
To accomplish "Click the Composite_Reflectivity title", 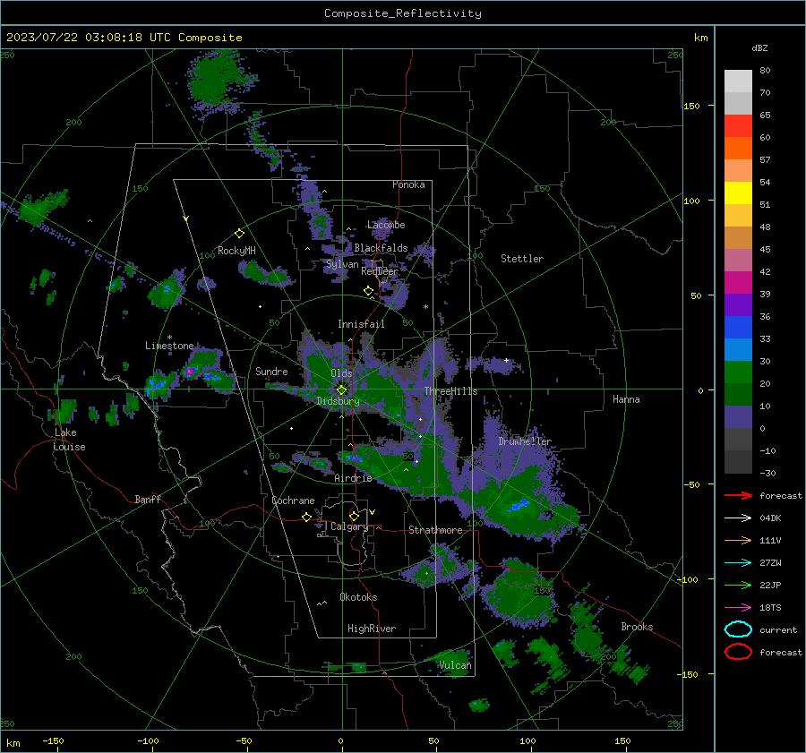I will 402,13.
